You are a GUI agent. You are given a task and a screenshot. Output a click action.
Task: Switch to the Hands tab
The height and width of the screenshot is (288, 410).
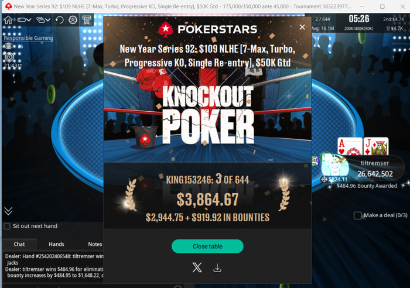pos(56,244)
